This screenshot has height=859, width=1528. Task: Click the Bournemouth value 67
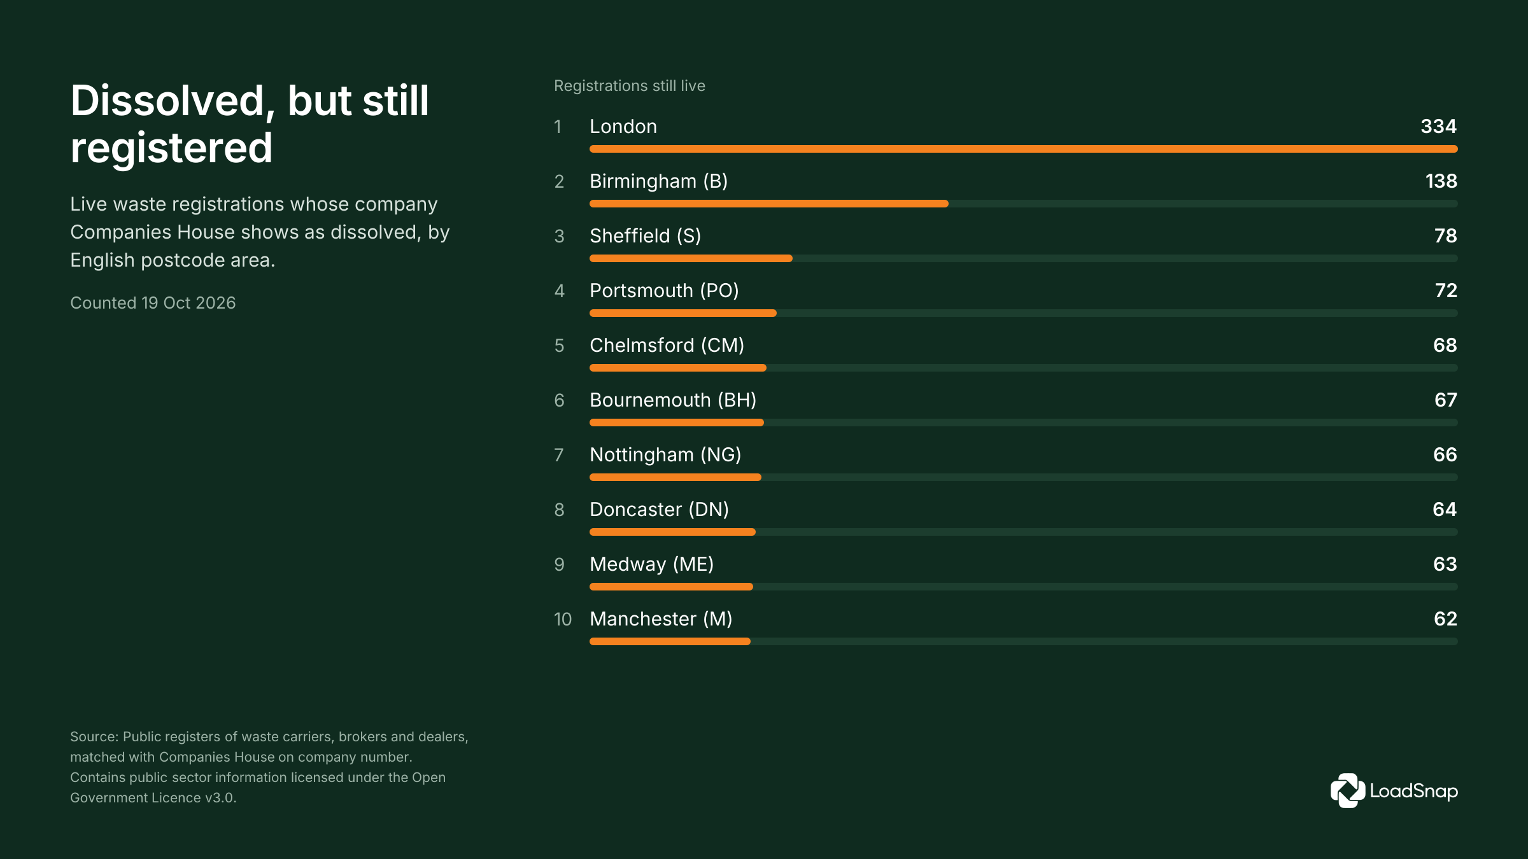(x=1446, y=400)
